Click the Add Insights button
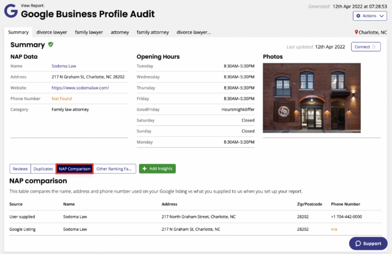Viewport: 392px width, 254px height. [x=157, y=169]
